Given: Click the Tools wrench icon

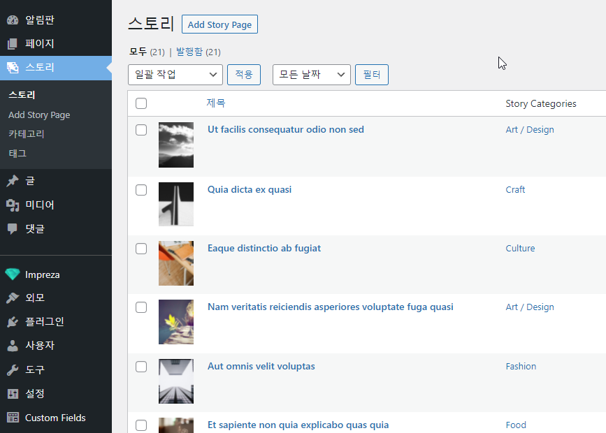Looking at the screenshot, I should click(13, 370).
